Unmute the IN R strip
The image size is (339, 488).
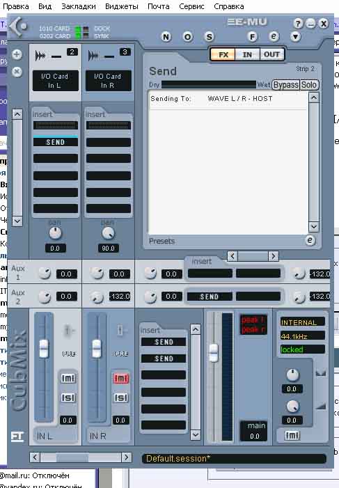pyautogui.click(x=121, y=378)
